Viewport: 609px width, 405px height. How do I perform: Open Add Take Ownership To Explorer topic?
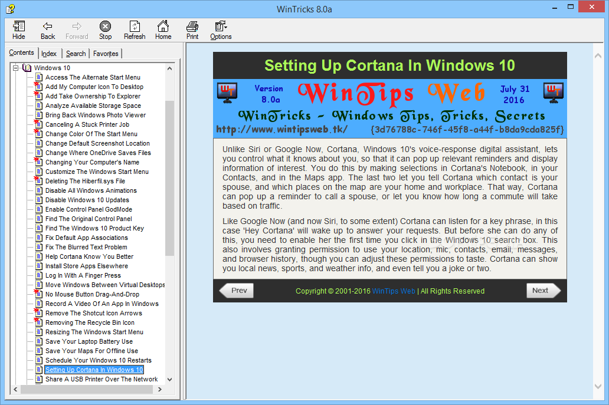pyautogui.click(x=93, y=96)
